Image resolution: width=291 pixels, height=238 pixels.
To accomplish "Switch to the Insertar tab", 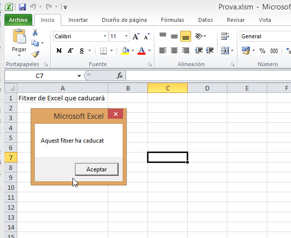I will 78,20.
